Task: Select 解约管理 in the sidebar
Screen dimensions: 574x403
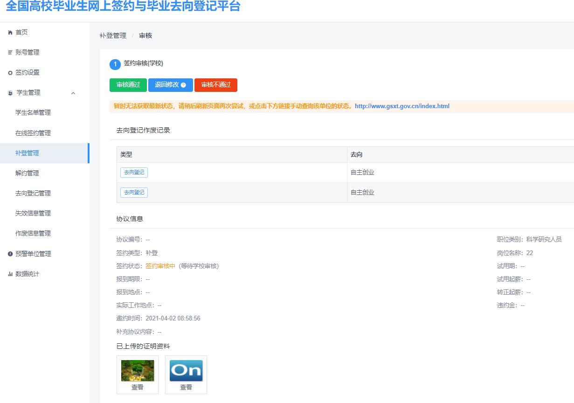Action: tap(27, 173)
